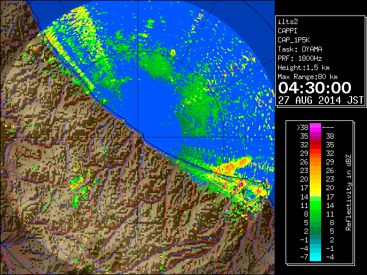
Task: Select the cyan -7 dBZ legend swatch
Action: [315, 257]
